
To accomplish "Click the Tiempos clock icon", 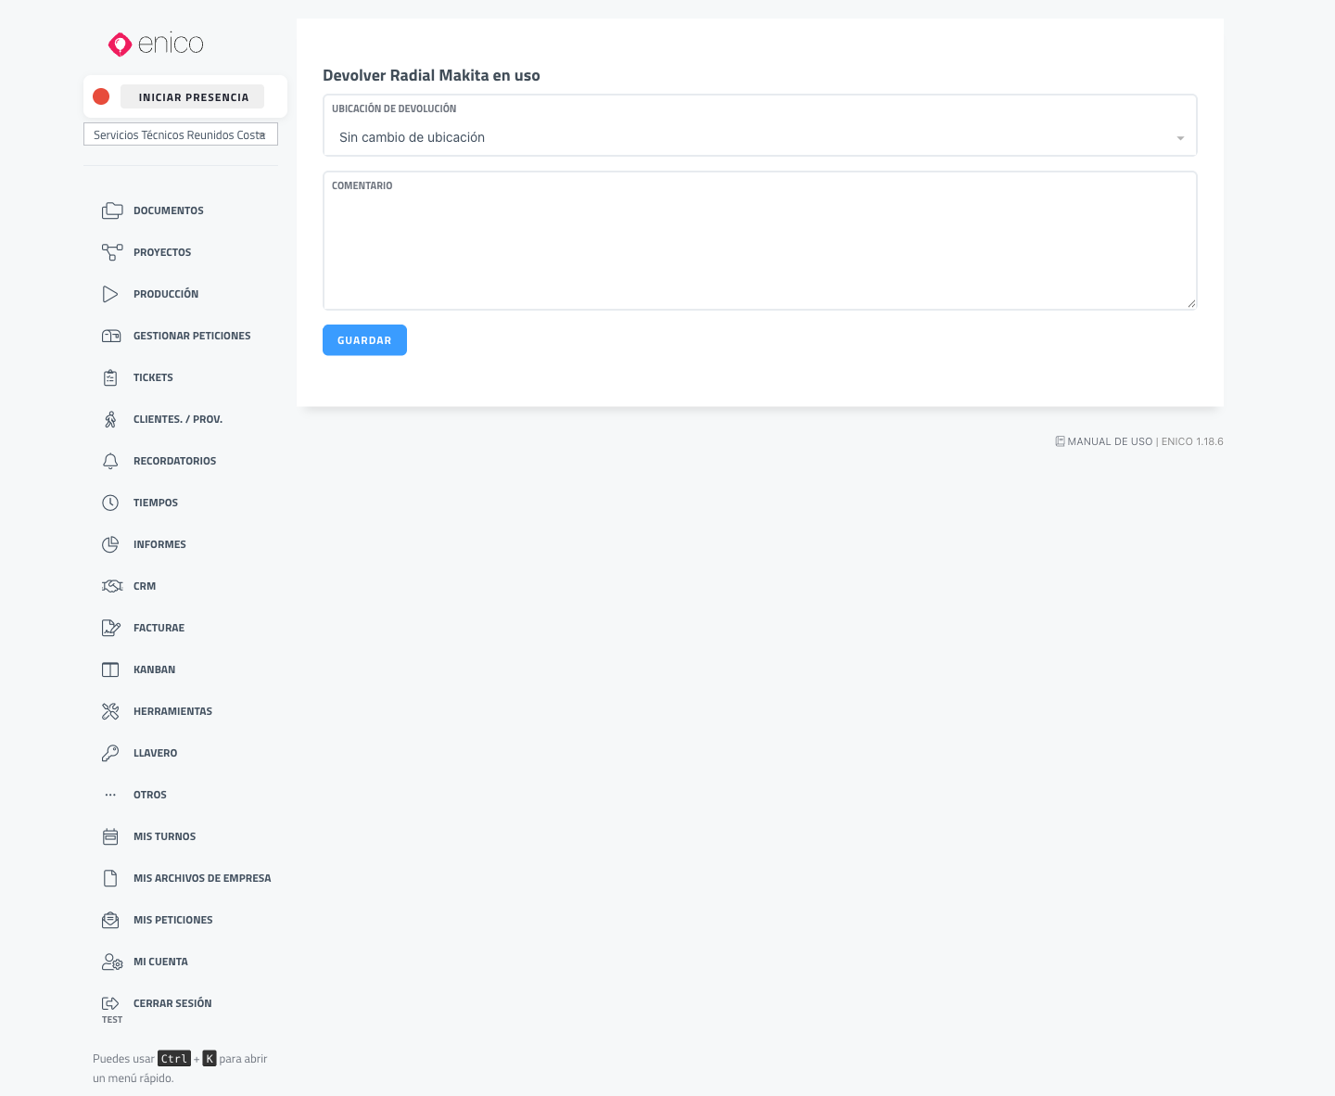I will tap(110, 503).
